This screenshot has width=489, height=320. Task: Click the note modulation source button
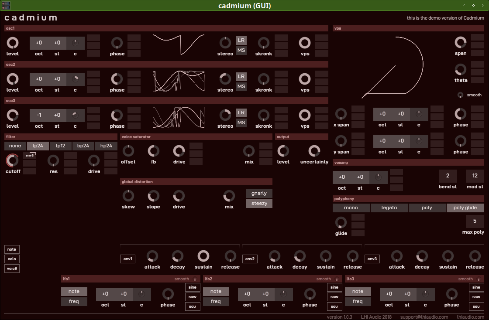pyautogui.click(x=12, y=249)
